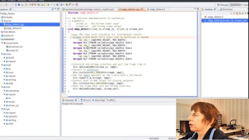
Task: Open the dropdown arrow beside the green run button
Action: [x=51, y=5]
